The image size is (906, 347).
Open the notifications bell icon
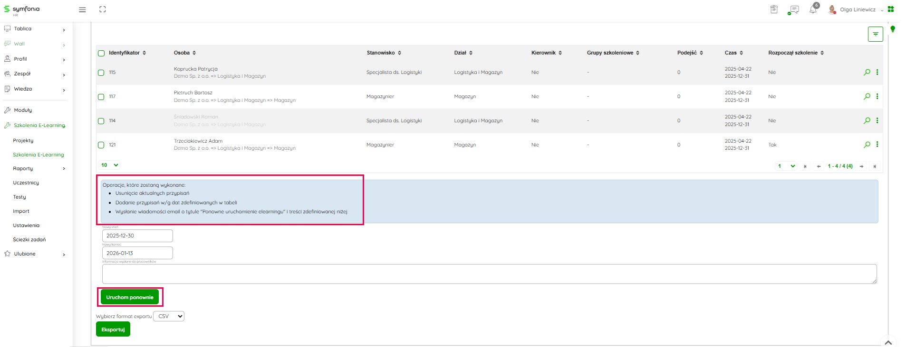813,9
